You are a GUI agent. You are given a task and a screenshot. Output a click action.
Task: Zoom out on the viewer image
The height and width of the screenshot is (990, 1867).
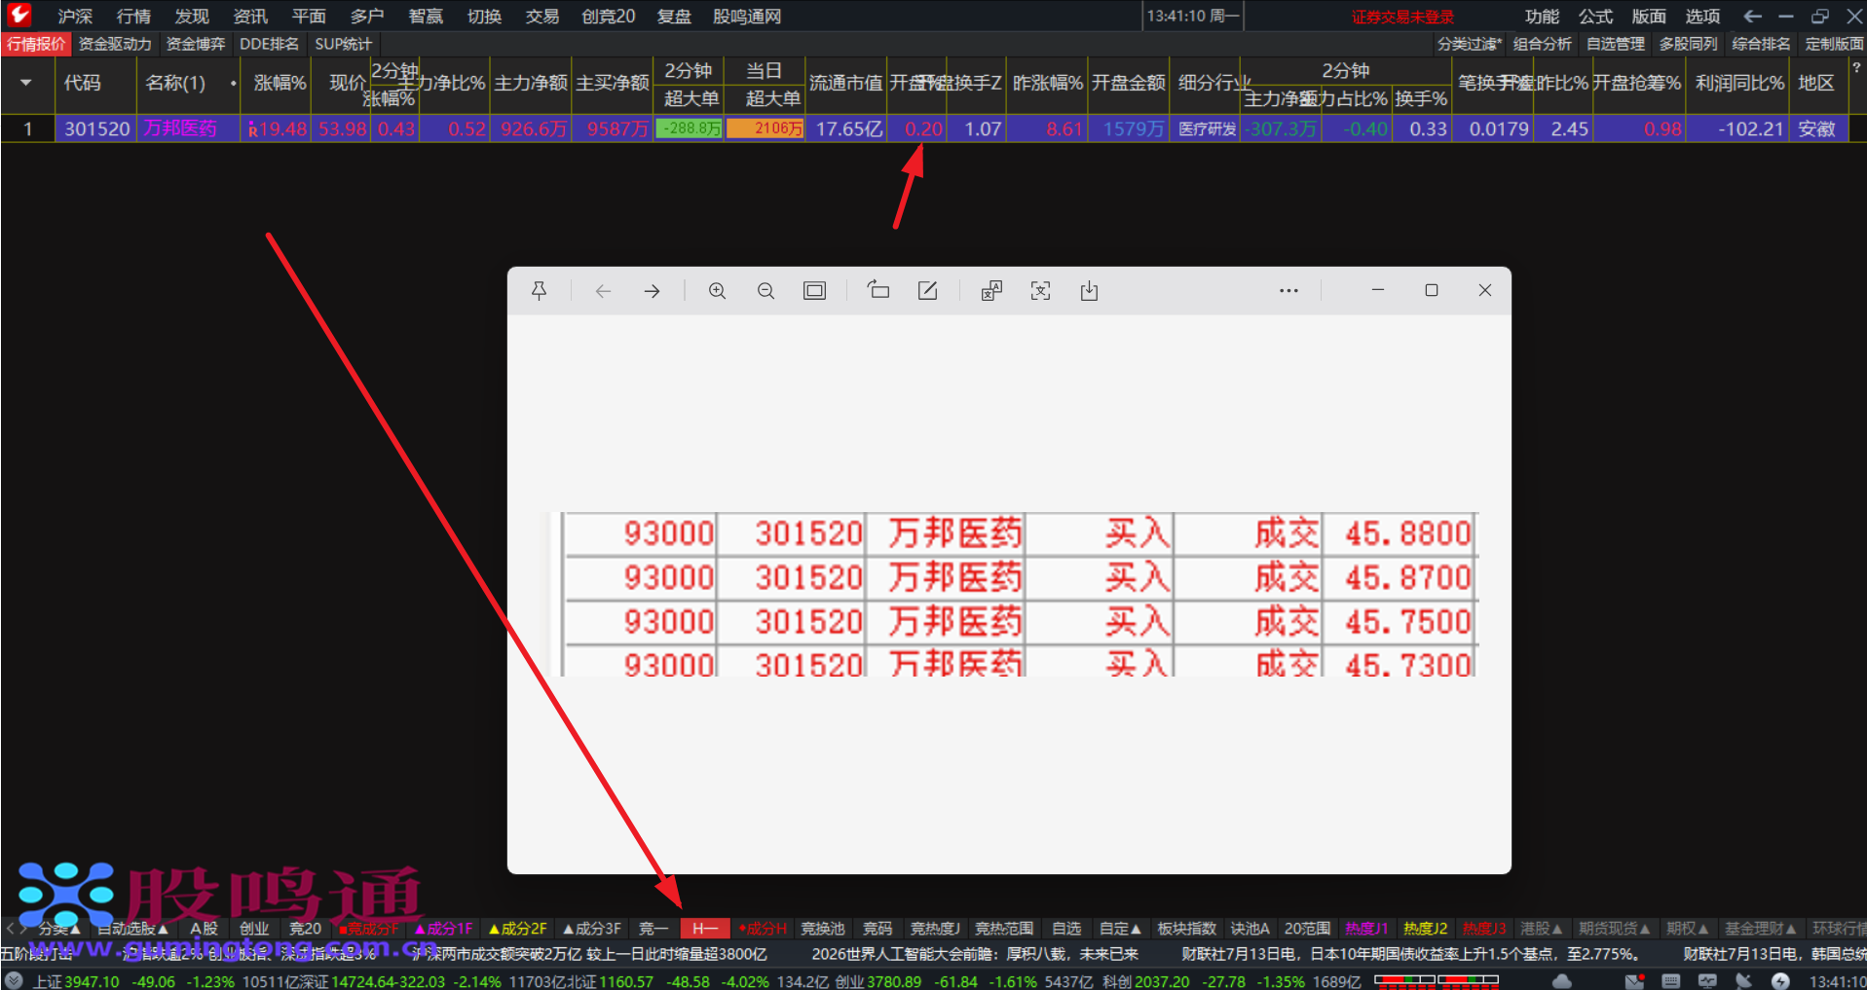click(x=766, y=291)
